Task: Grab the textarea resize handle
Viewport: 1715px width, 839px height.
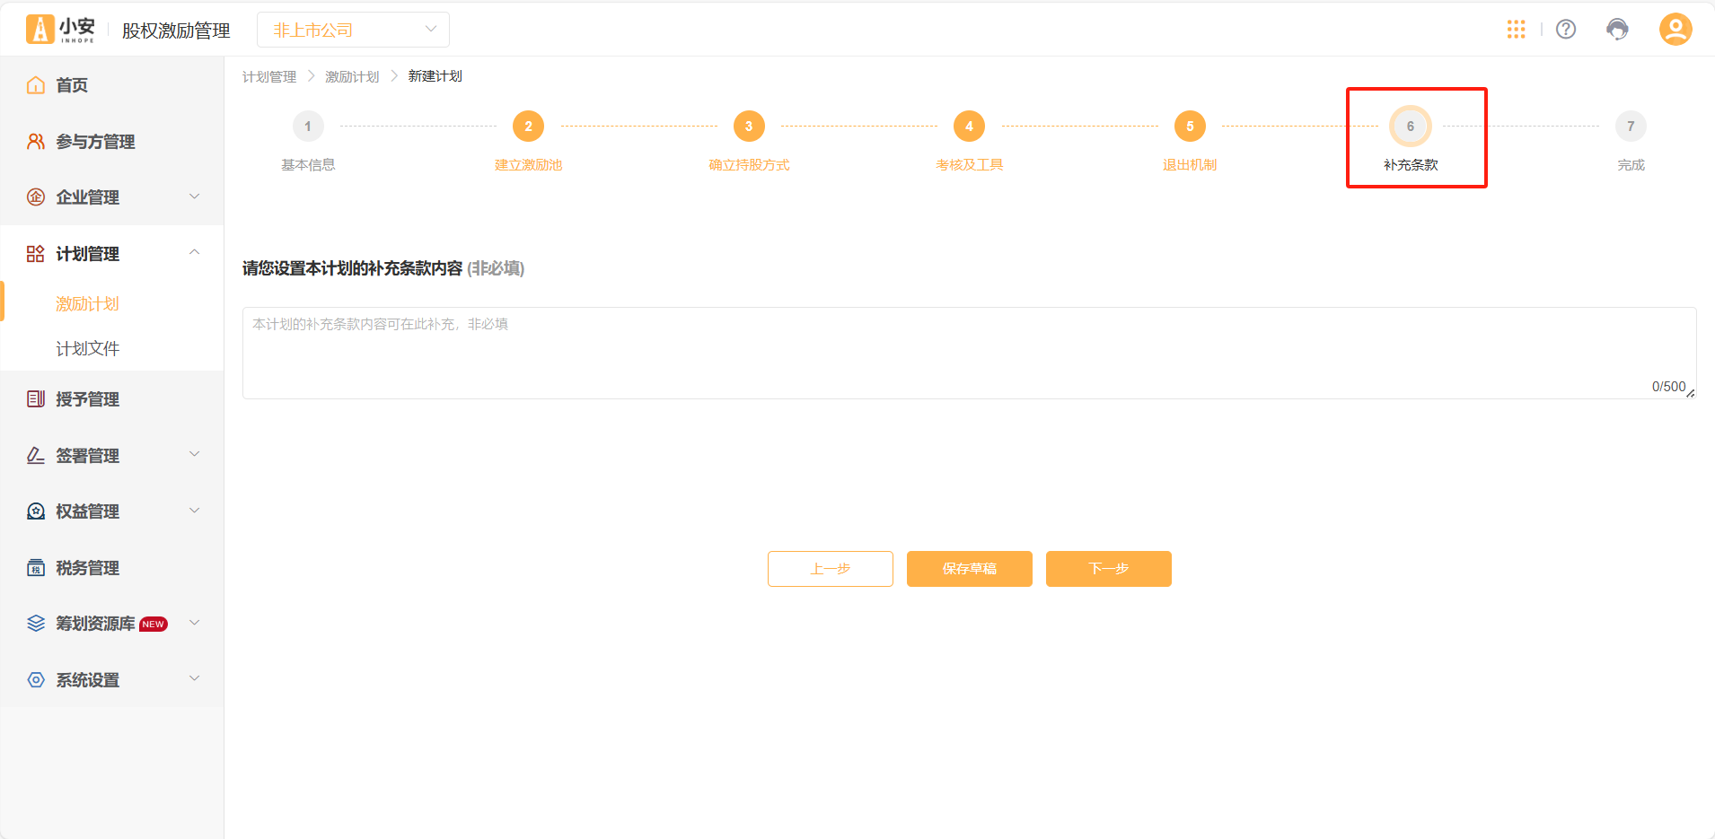Action: (x=1691, y=393)
